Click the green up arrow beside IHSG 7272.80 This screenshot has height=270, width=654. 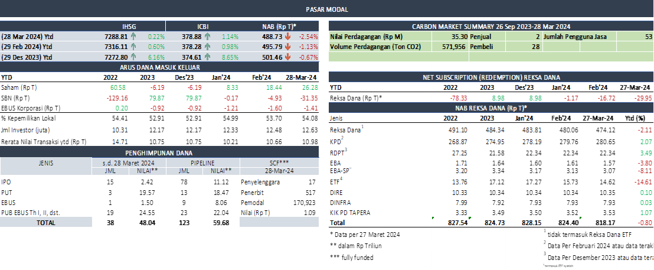[133, 57]
